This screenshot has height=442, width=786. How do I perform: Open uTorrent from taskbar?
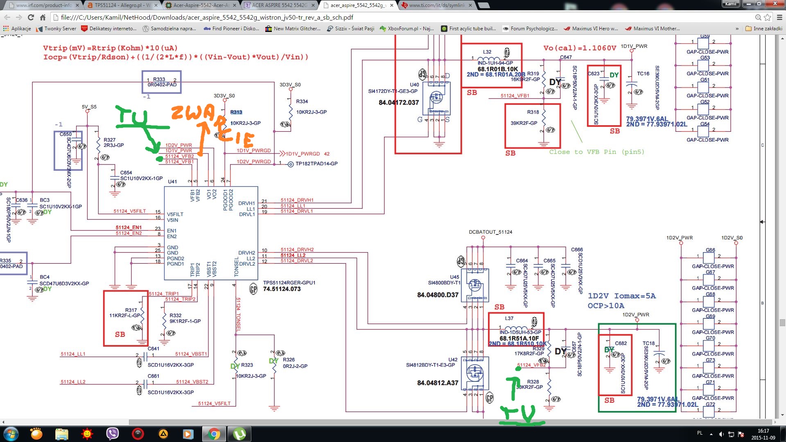pos(239,434)
